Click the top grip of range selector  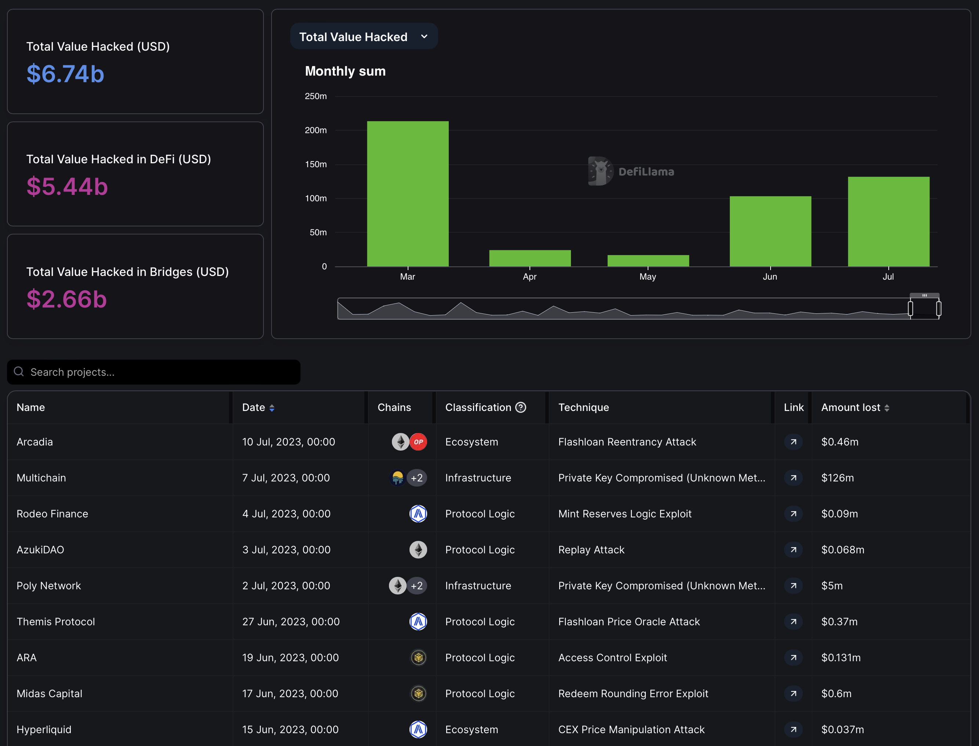click(924, 295)
